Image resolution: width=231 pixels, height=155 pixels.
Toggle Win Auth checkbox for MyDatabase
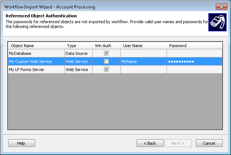pos(106,53)
